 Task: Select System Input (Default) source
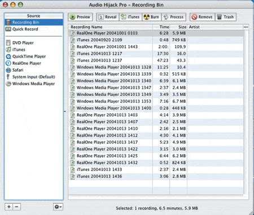(34, 77)
